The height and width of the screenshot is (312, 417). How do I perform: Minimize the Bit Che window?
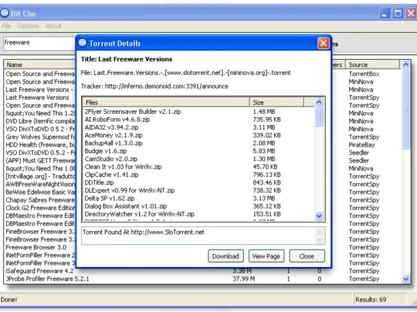(384, 13)
